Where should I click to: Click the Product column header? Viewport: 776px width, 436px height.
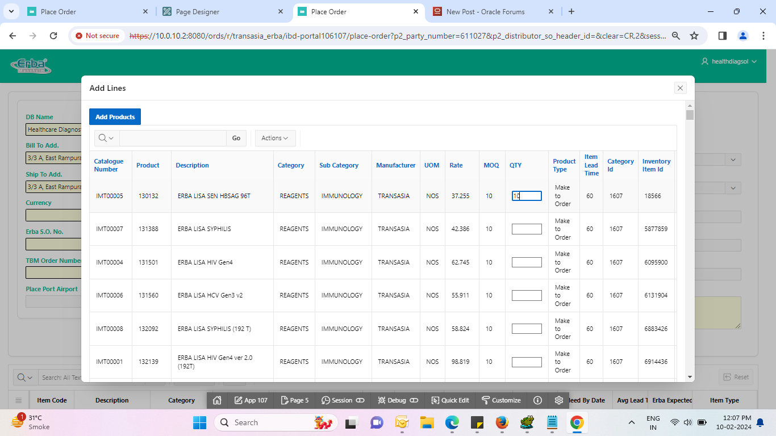pos(148,165)
